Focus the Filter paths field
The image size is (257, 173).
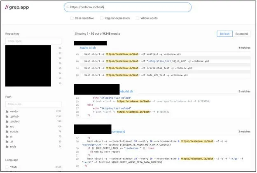pyautogui.click(x=33, y=104)
